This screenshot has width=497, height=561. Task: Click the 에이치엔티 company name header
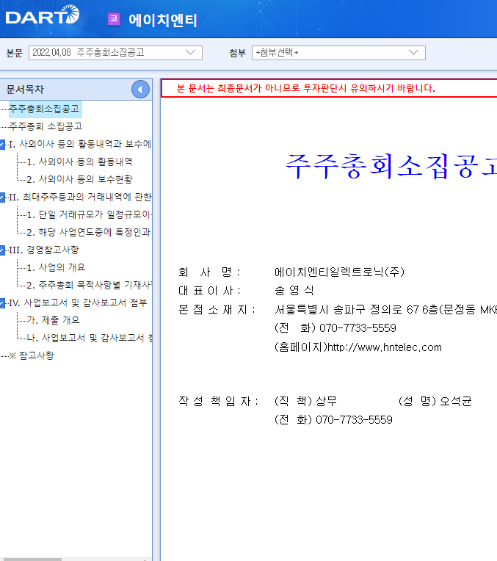(163, 20)
